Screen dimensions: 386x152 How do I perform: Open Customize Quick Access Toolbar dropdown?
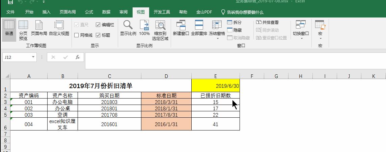pos(44,2)
